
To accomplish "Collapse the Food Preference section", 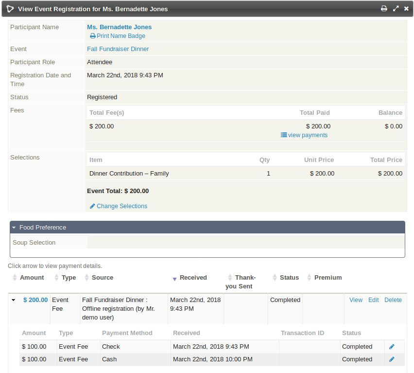I will tap(43, 228).
